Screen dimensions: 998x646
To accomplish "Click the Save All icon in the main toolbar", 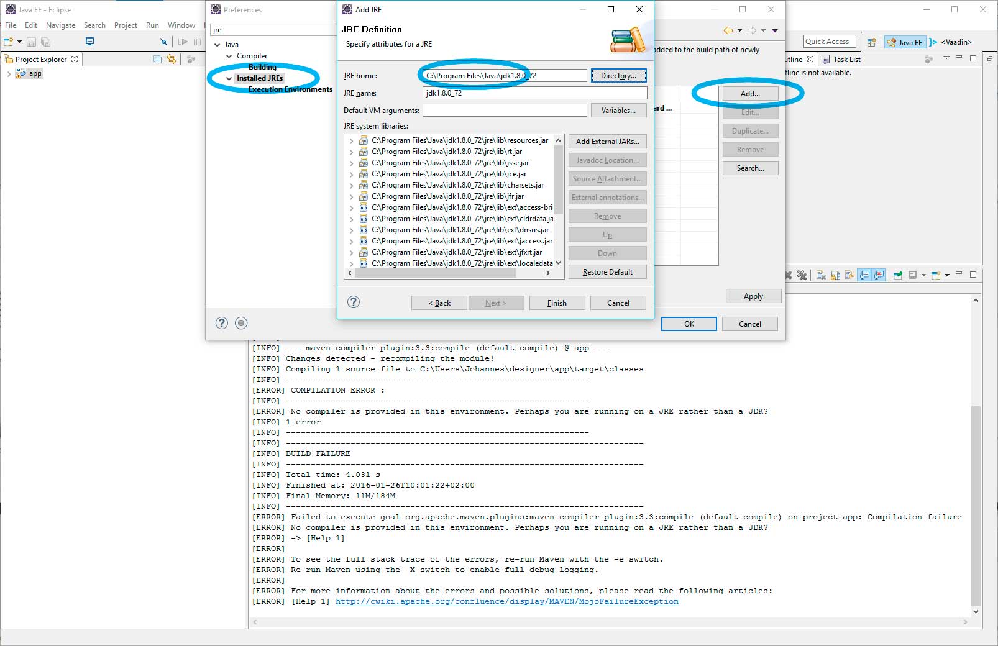I will click(45, 42).
